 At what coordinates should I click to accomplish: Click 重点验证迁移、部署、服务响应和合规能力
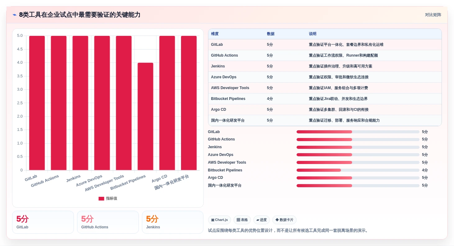(344, 120)
